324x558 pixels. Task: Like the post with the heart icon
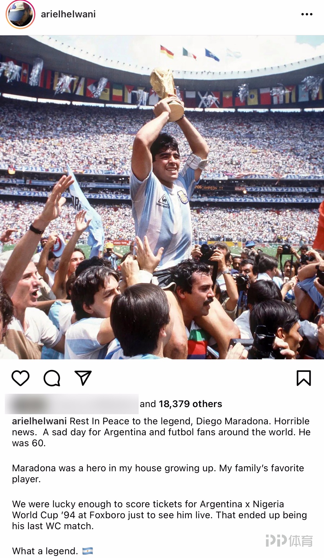21,378
